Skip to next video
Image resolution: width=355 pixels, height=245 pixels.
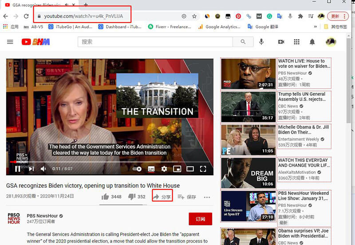pyautogui.click(x=31, y=169)
